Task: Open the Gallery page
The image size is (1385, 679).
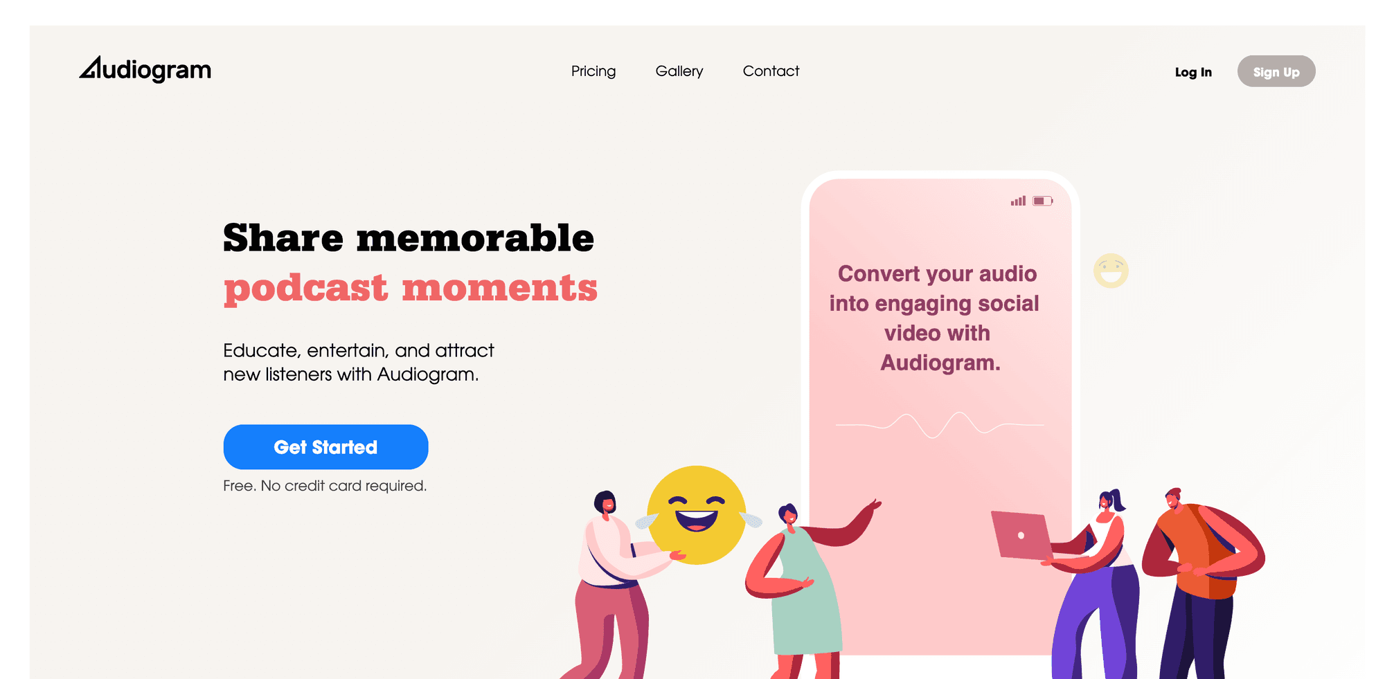Action: (x=679, y=71)
